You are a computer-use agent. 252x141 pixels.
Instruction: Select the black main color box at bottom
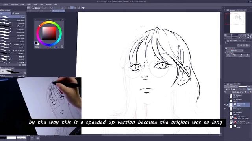(3, 137)
